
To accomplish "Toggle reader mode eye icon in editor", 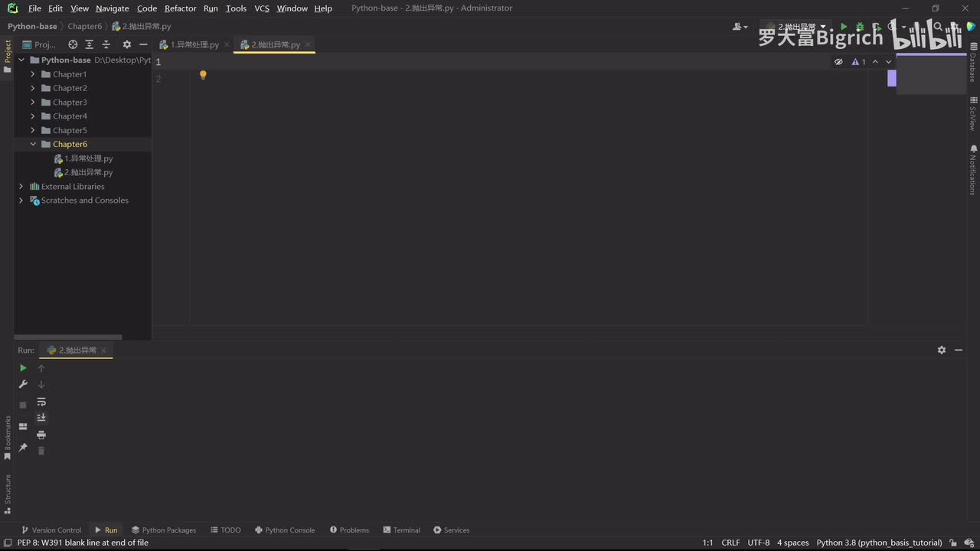I will tap(838, 62).
